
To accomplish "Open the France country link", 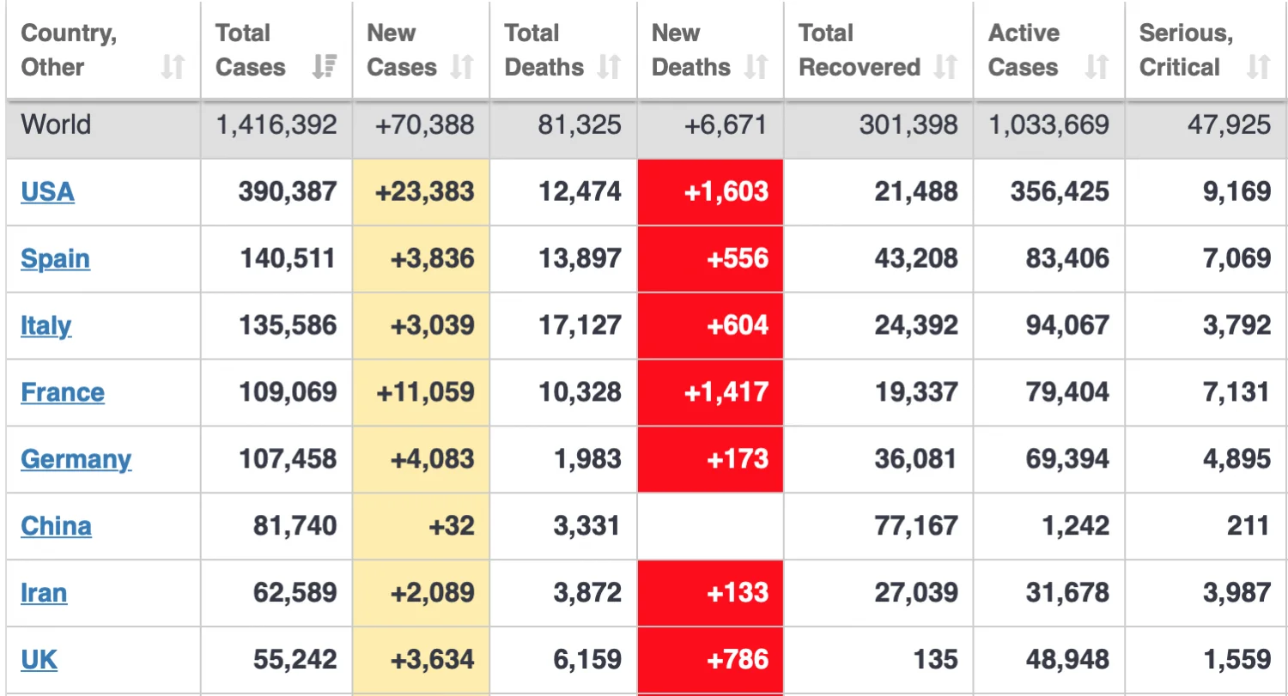I will click(63, 392).
